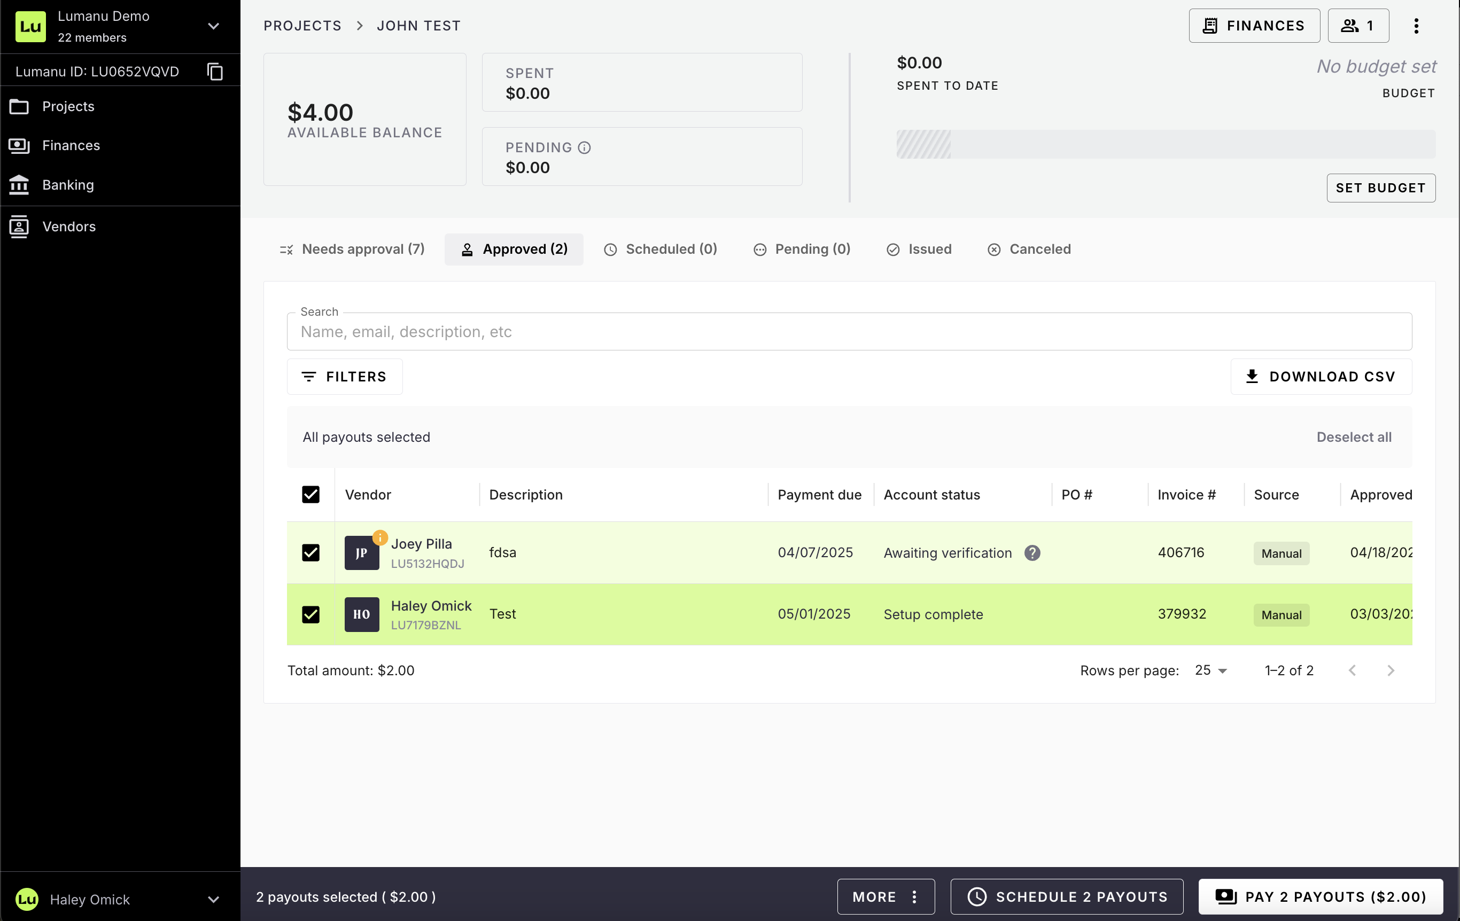
Task: Uncheck Joey Pilla's payout row
Action: (310, 552)
